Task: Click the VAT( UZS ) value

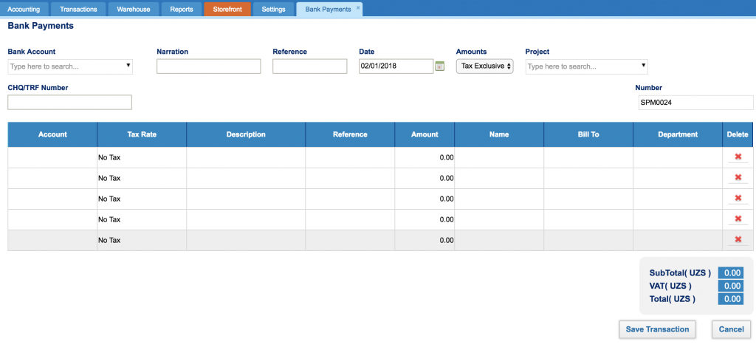Action: coord(730,286)
